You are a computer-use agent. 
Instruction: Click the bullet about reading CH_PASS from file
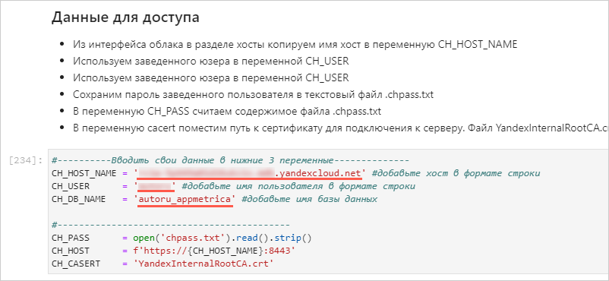point(227,112)
